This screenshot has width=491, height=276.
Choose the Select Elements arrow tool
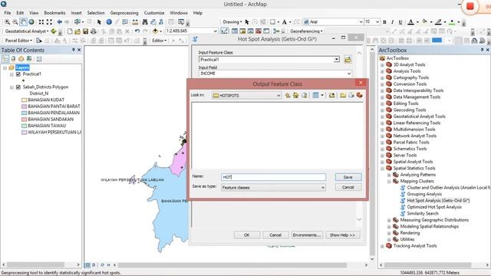click(x=99, y=22)
